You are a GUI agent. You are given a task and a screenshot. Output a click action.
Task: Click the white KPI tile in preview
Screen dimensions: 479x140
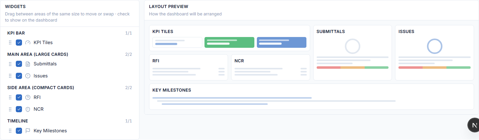click(177, 43)
